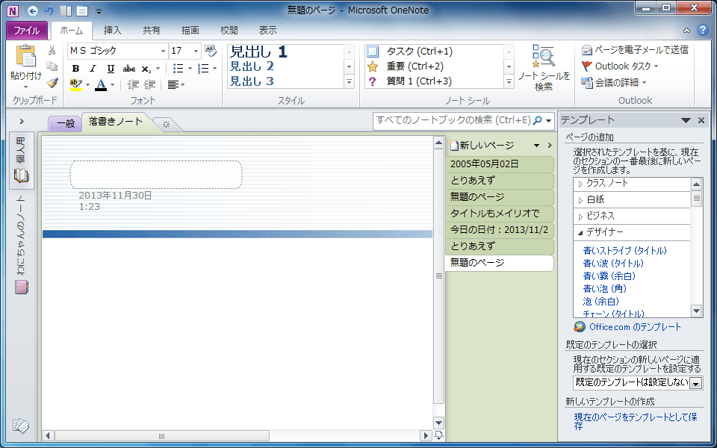Image resolution: width=717 pixels, height=448 pixels.
Task: Open the page タイトルもメイリオで
Action: (x=500, y=214)
